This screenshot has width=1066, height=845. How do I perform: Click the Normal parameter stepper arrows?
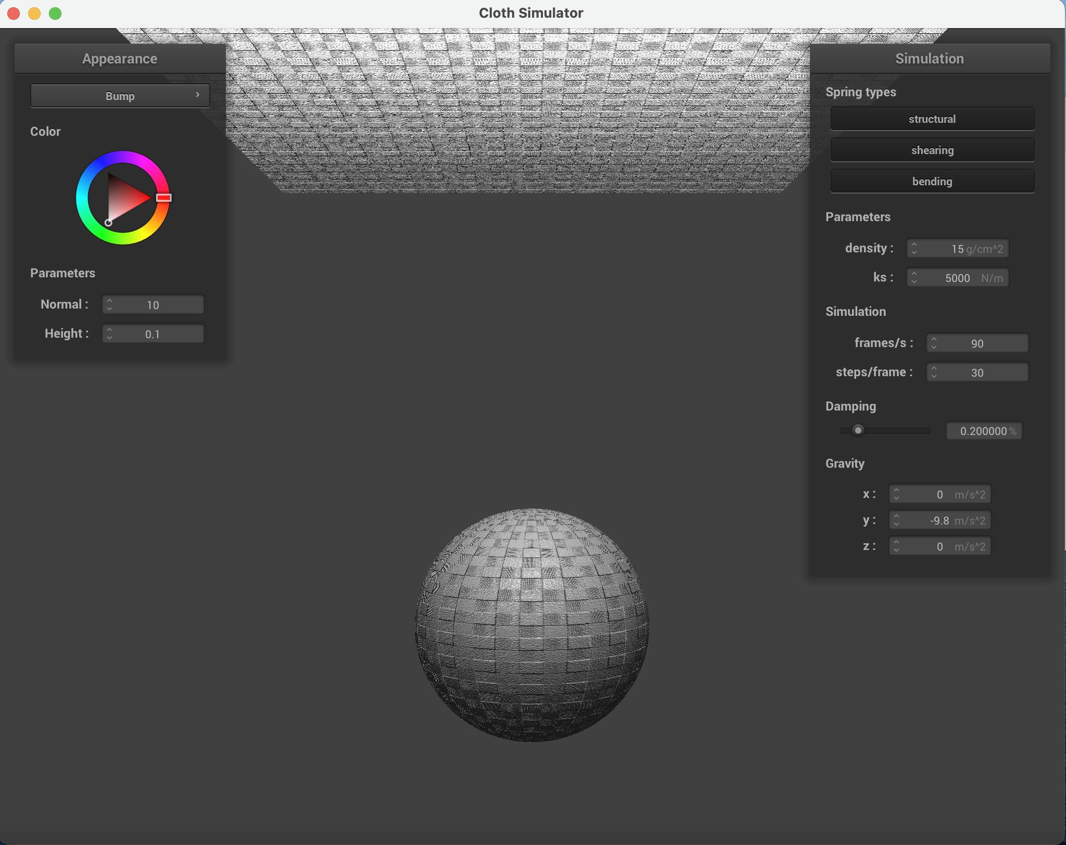[109, 305]
